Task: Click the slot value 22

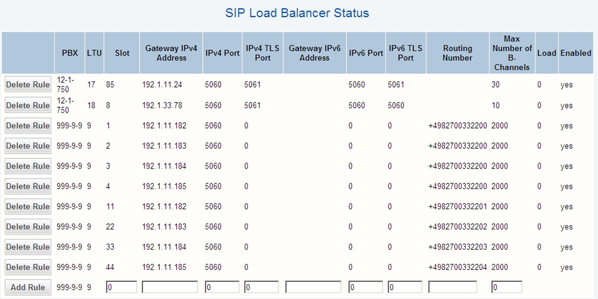Action: tap(110, 227)
